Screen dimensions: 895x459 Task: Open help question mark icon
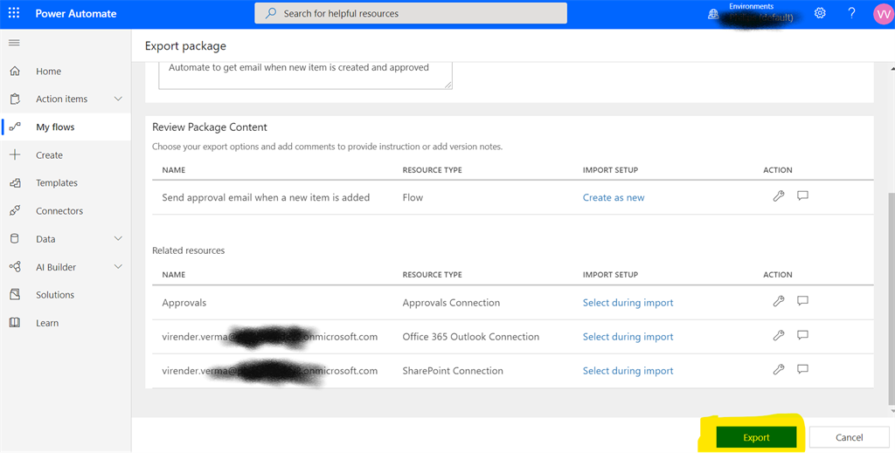tap(851, 13)
